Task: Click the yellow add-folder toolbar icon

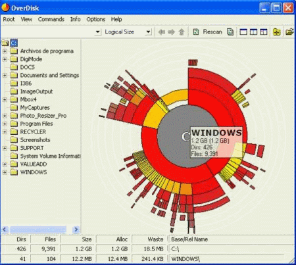Action: [277, 32]
